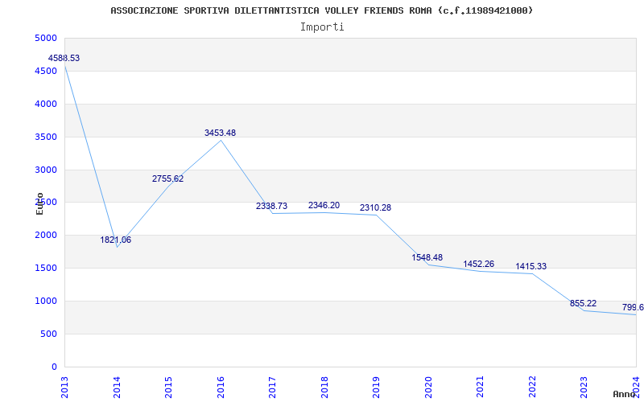Click the Anno x-axis title
The image size is (644, 402).
625,394
